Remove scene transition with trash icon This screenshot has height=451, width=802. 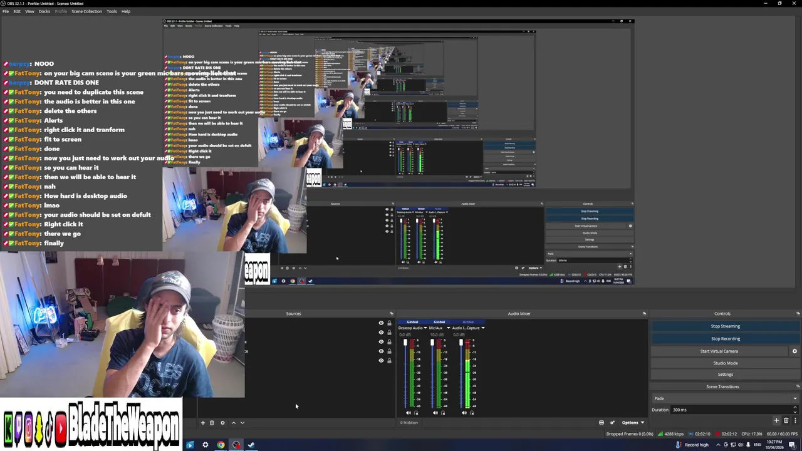click(x=786, y=421)
